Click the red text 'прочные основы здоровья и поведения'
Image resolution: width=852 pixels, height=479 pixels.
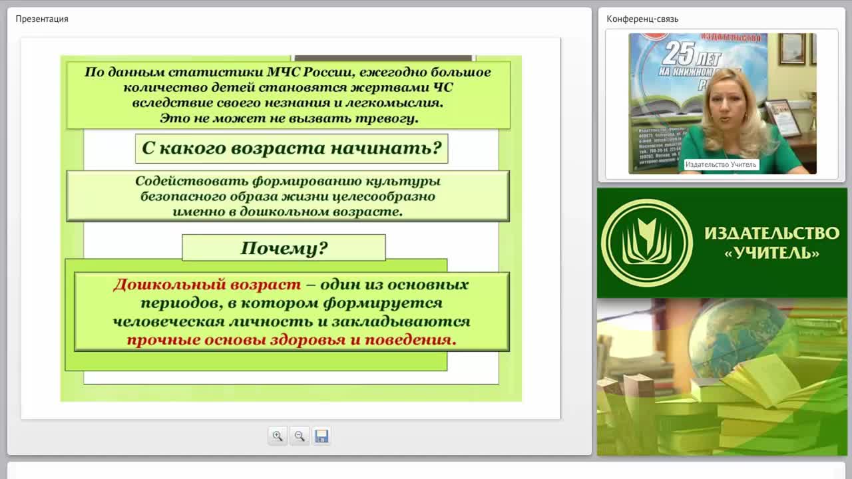click(x=291, y=340)
